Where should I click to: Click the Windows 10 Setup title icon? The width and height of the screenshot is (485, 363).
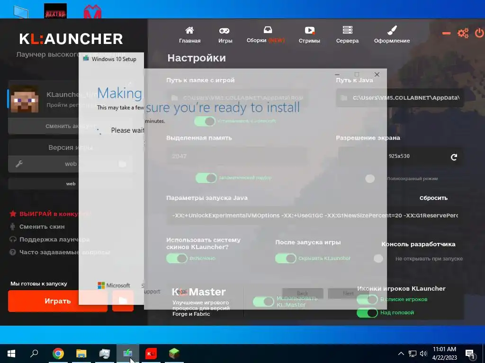86,58
